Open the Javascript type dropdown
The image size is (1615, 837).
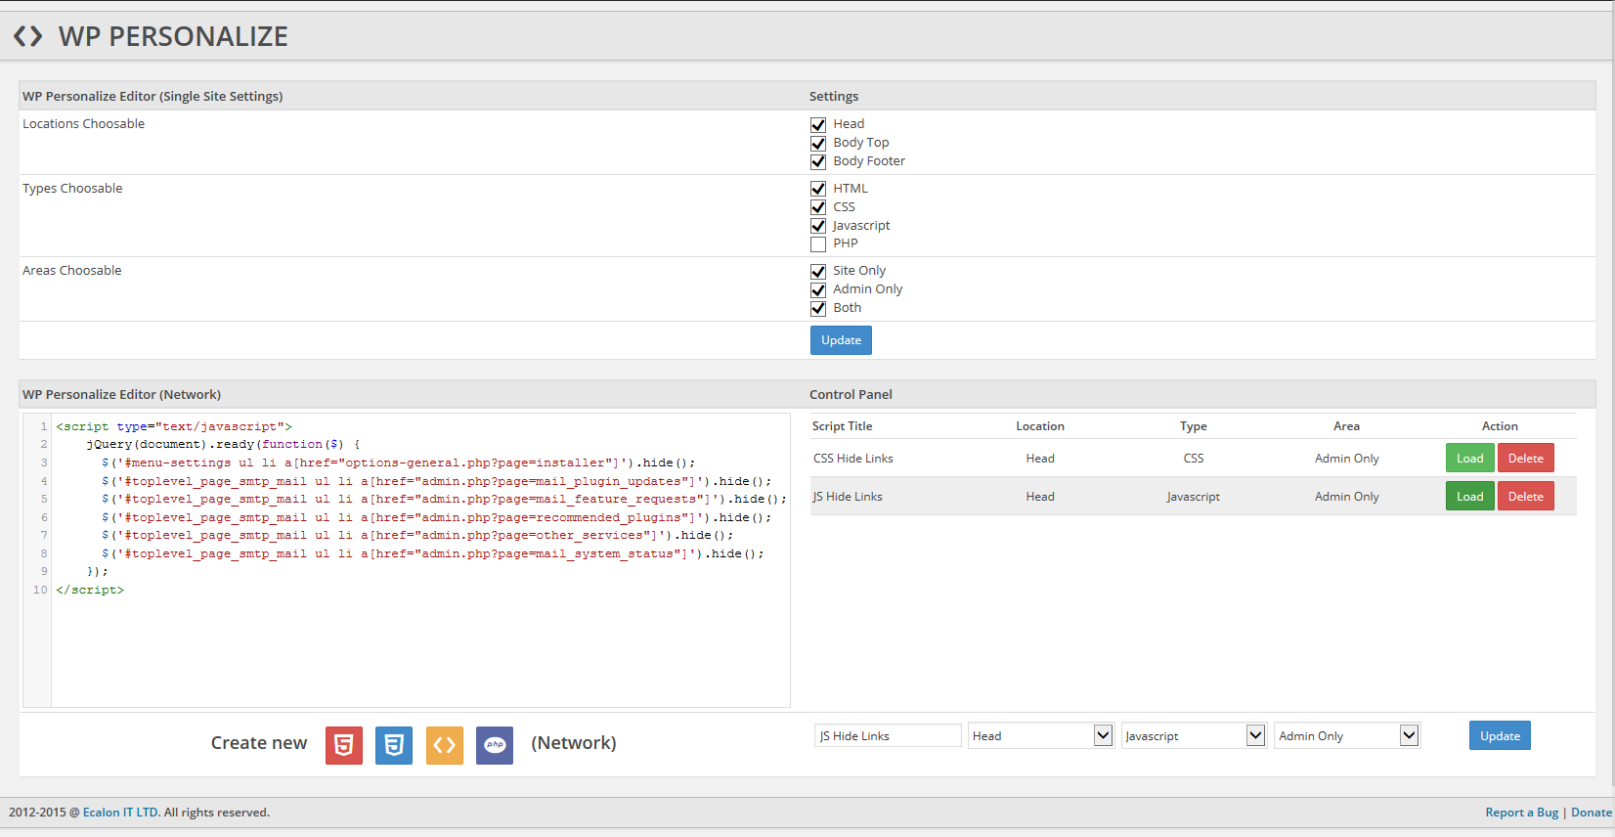coord(1194,735)
